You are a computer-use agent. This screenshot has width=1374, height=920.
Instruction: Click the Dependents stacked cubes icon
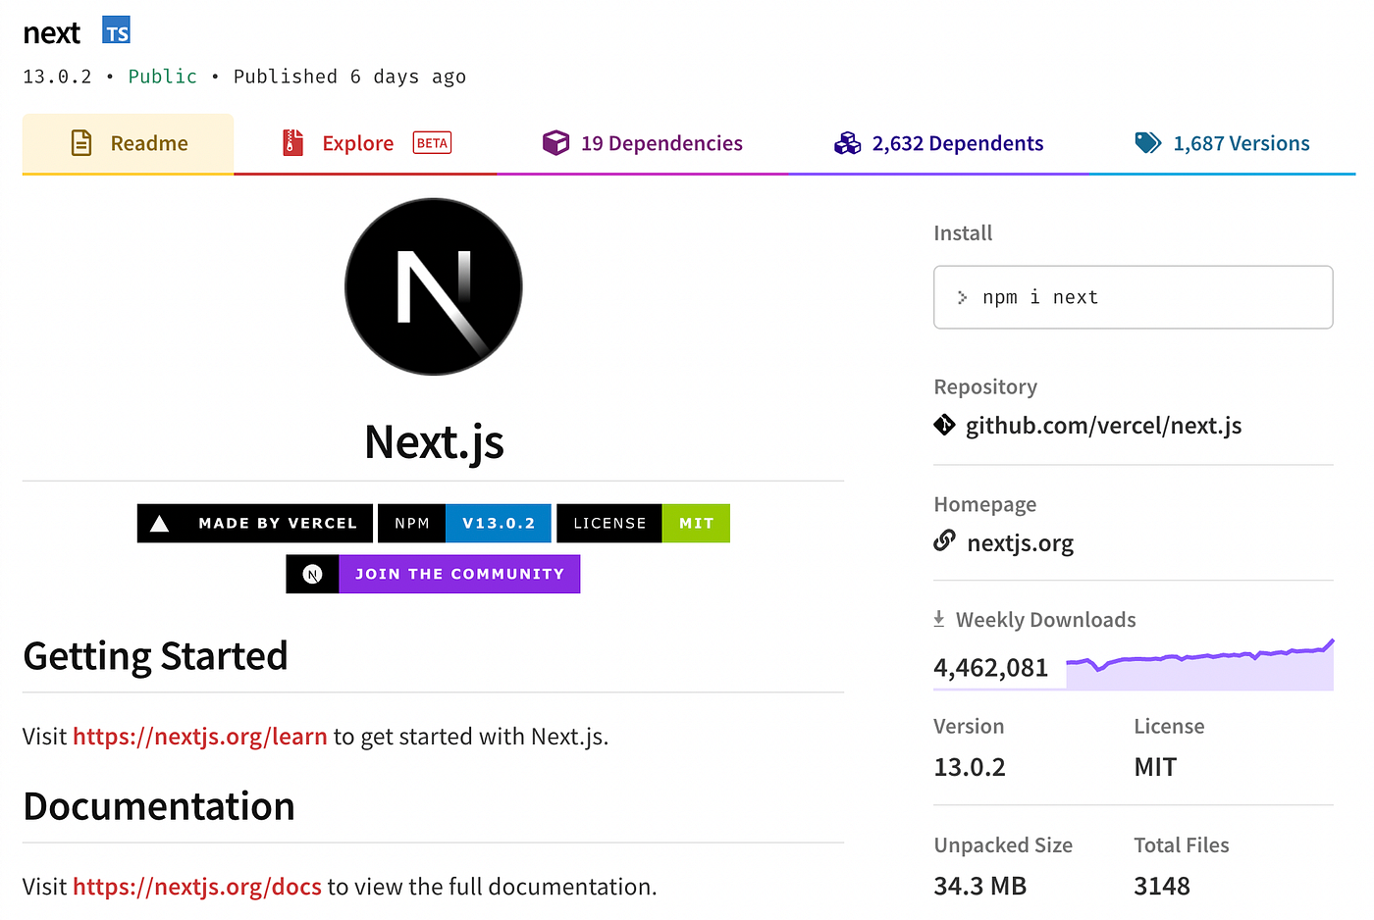[x=847, y=143]
